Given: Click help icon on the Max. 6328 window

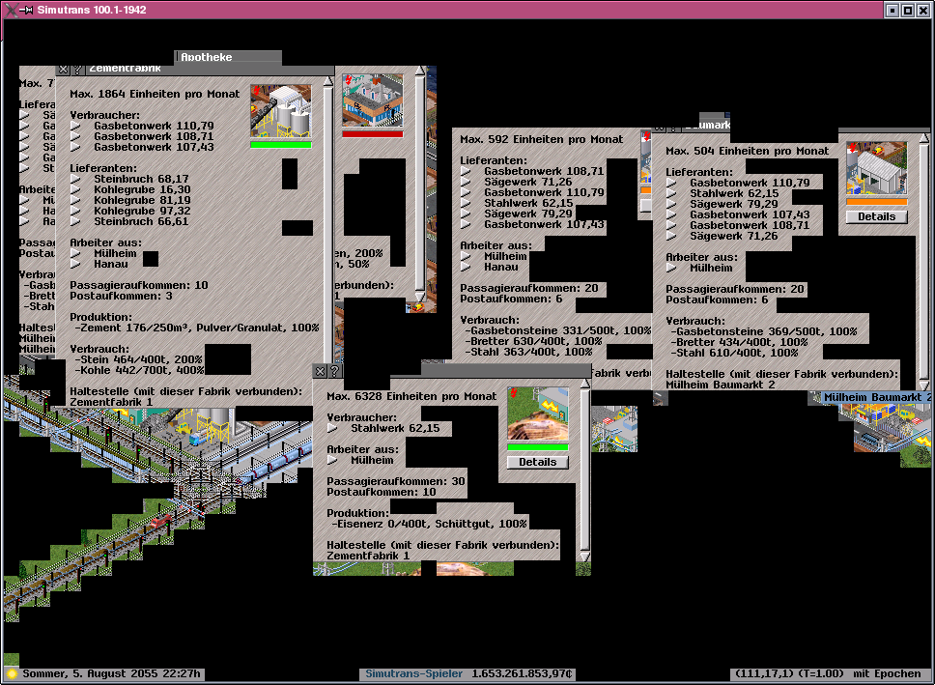Looking at the screenshot, I should [334, 371].
